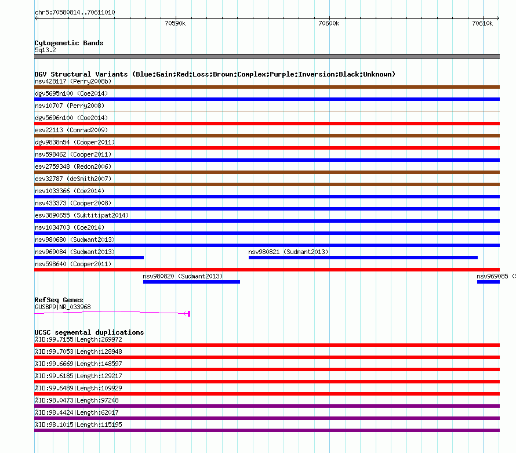Click the 5q13.2 band label
Viewport: 516px width, 453px height.
coord(45,50)
